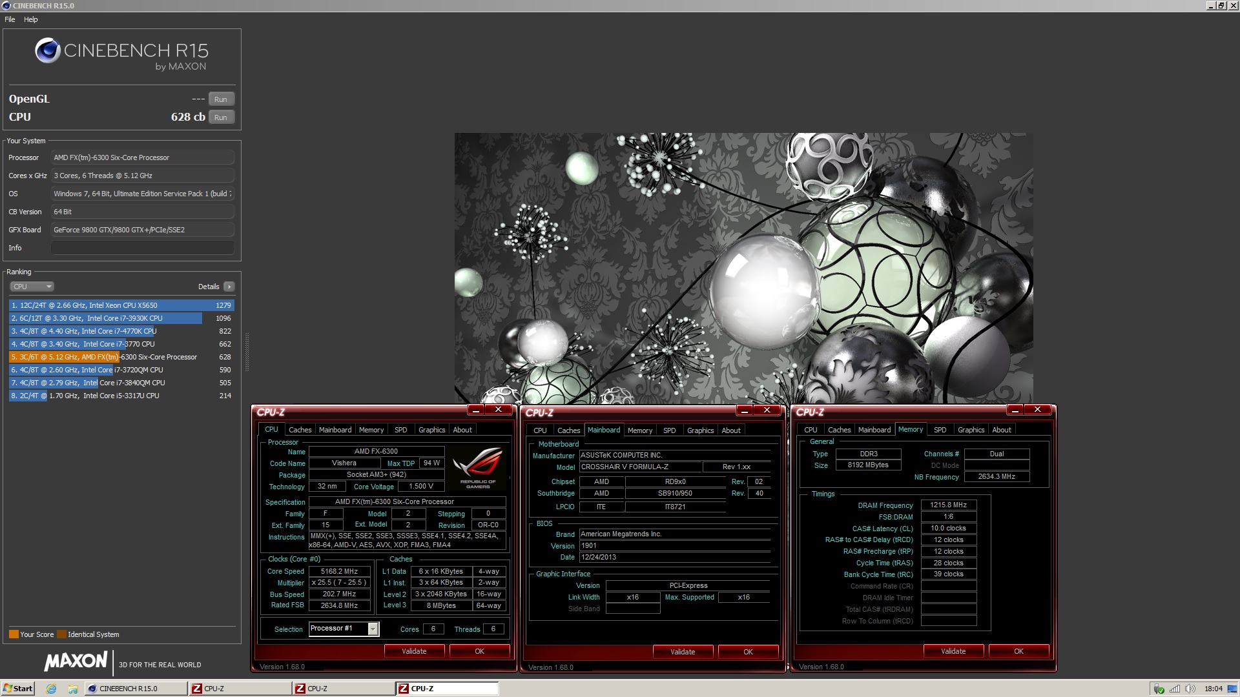Click CROSSHAIR V FORMULA-Z model field
The width and height of the screenshot is (1240, 697).
640,467
